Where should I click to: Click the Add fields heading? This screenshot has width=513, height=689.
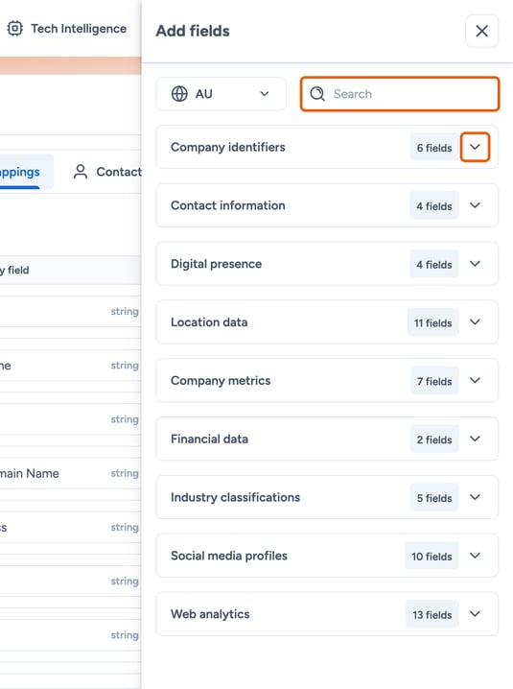(x=193, y=32)
